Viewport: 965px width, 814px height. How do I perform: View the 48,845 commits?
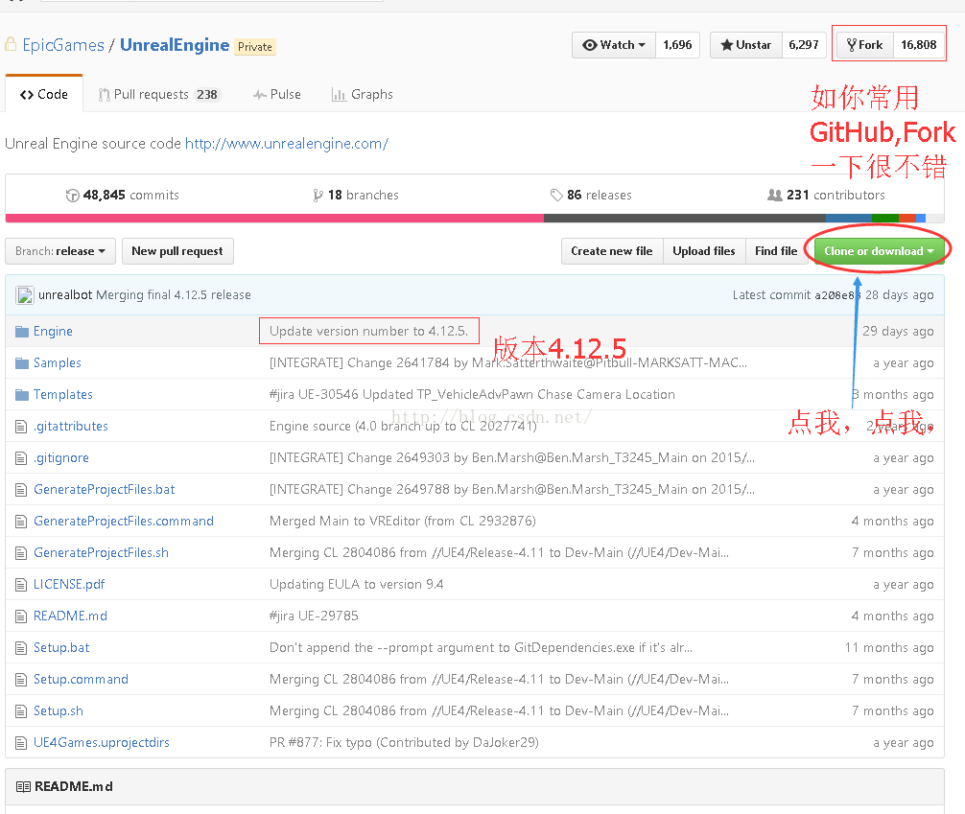tap(123, 195)
